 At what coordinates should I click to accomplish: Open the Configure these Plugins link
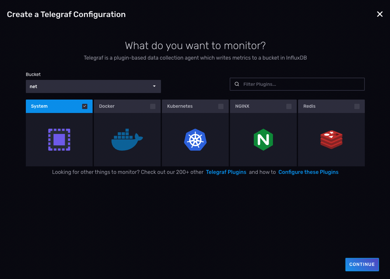coord(309,172)
